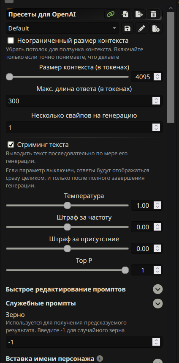The width and height of the screenshot is (179, 363).
Task: Open the Default preset dropdown
Action: click(62, 28)
